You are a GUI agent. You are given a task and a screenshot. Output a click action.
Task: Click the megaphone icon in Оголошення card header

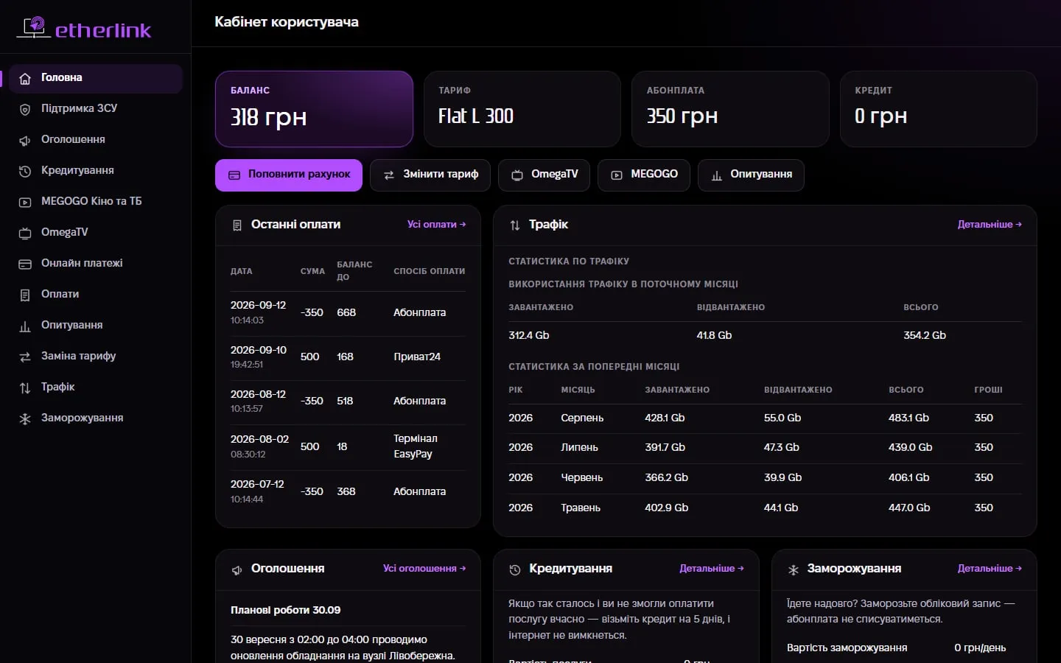(x=237, y=569)
